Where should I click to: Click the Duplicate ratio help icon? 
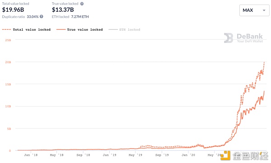[x=42, y=17]
